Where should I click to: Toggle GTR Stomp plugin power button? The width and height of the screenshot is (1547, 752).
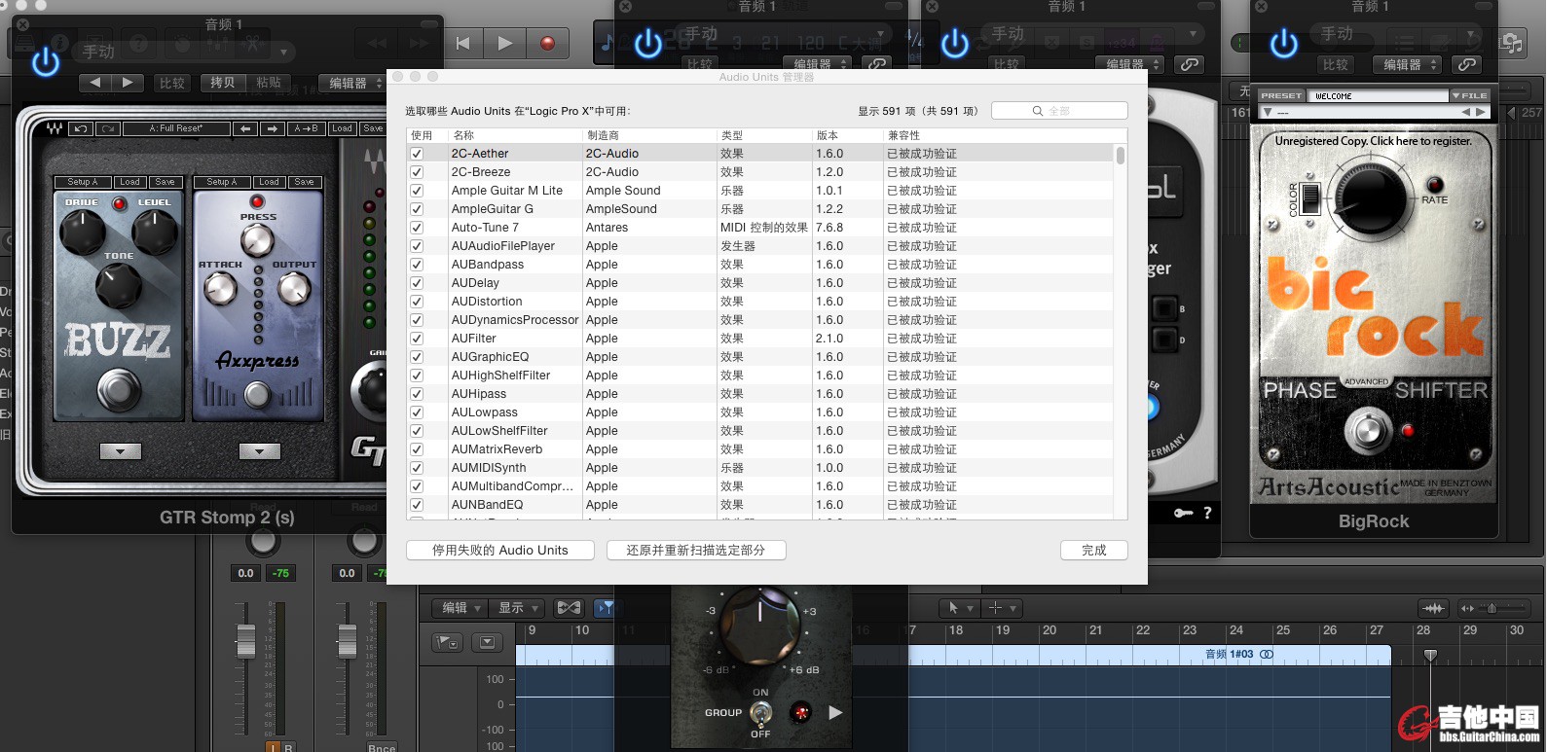click(46, 62)
